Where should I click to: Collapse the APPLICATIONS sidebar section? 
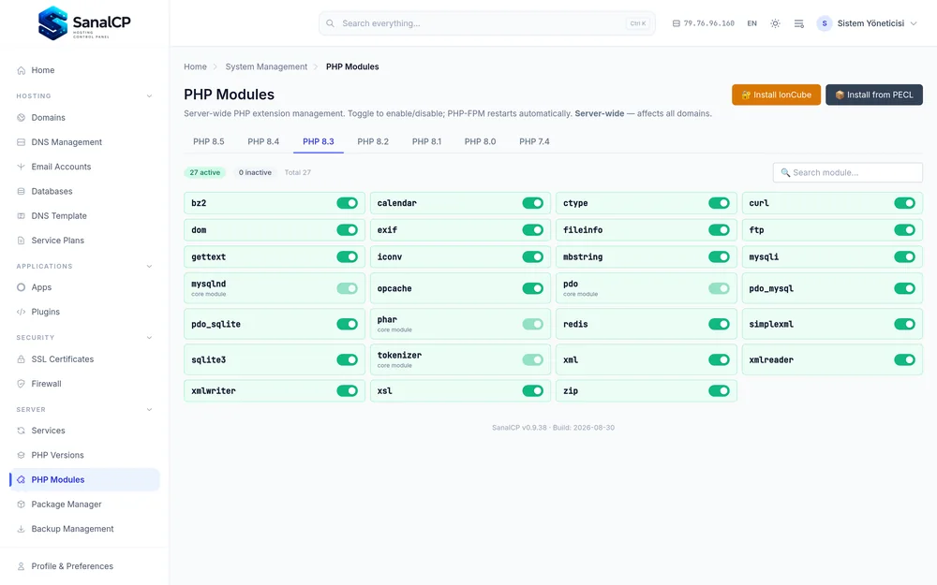tap(149, 266)
